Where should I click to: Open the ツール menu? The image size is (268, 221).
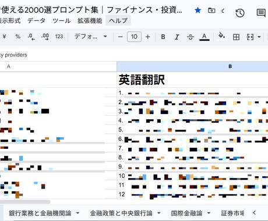(62, 20)
